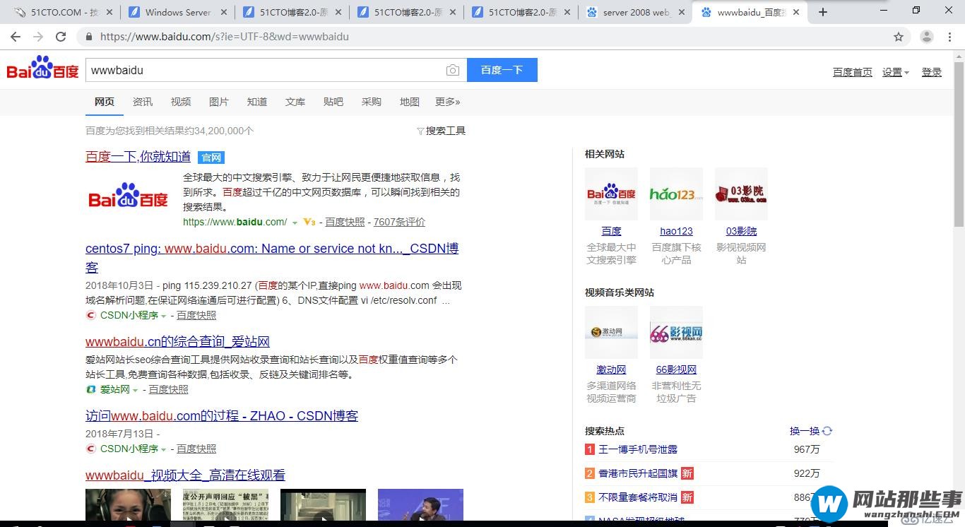Screen dimensions: 965x527
Task: Open the 03影院 site thumbnail
Action: pos(741,194)
